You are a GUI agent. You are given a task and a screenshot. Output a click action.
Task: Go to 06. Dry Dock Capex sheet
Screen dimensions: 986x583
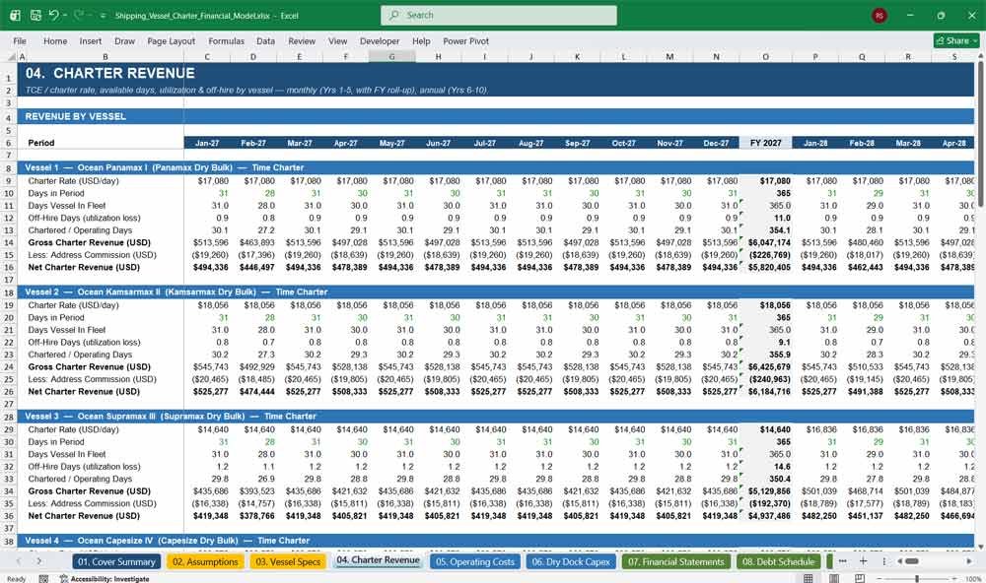click(x=571, y=561)
